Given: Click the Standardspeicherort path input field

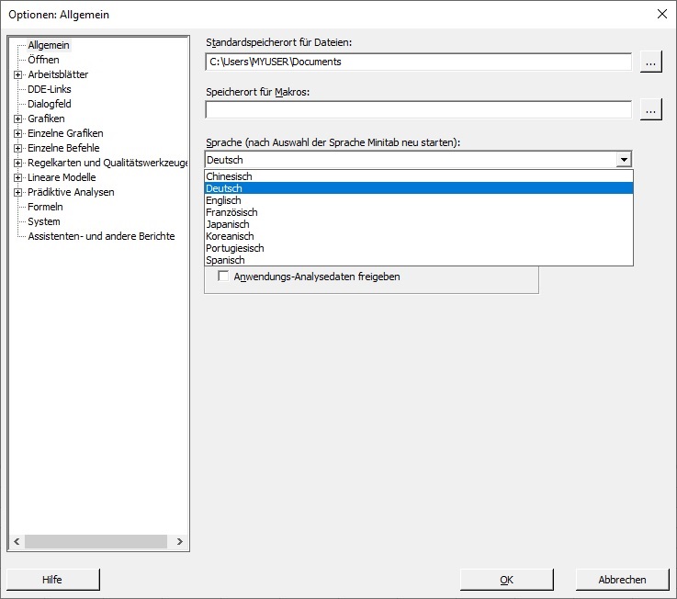Looking at the screenshot, I should click(418, 62).
